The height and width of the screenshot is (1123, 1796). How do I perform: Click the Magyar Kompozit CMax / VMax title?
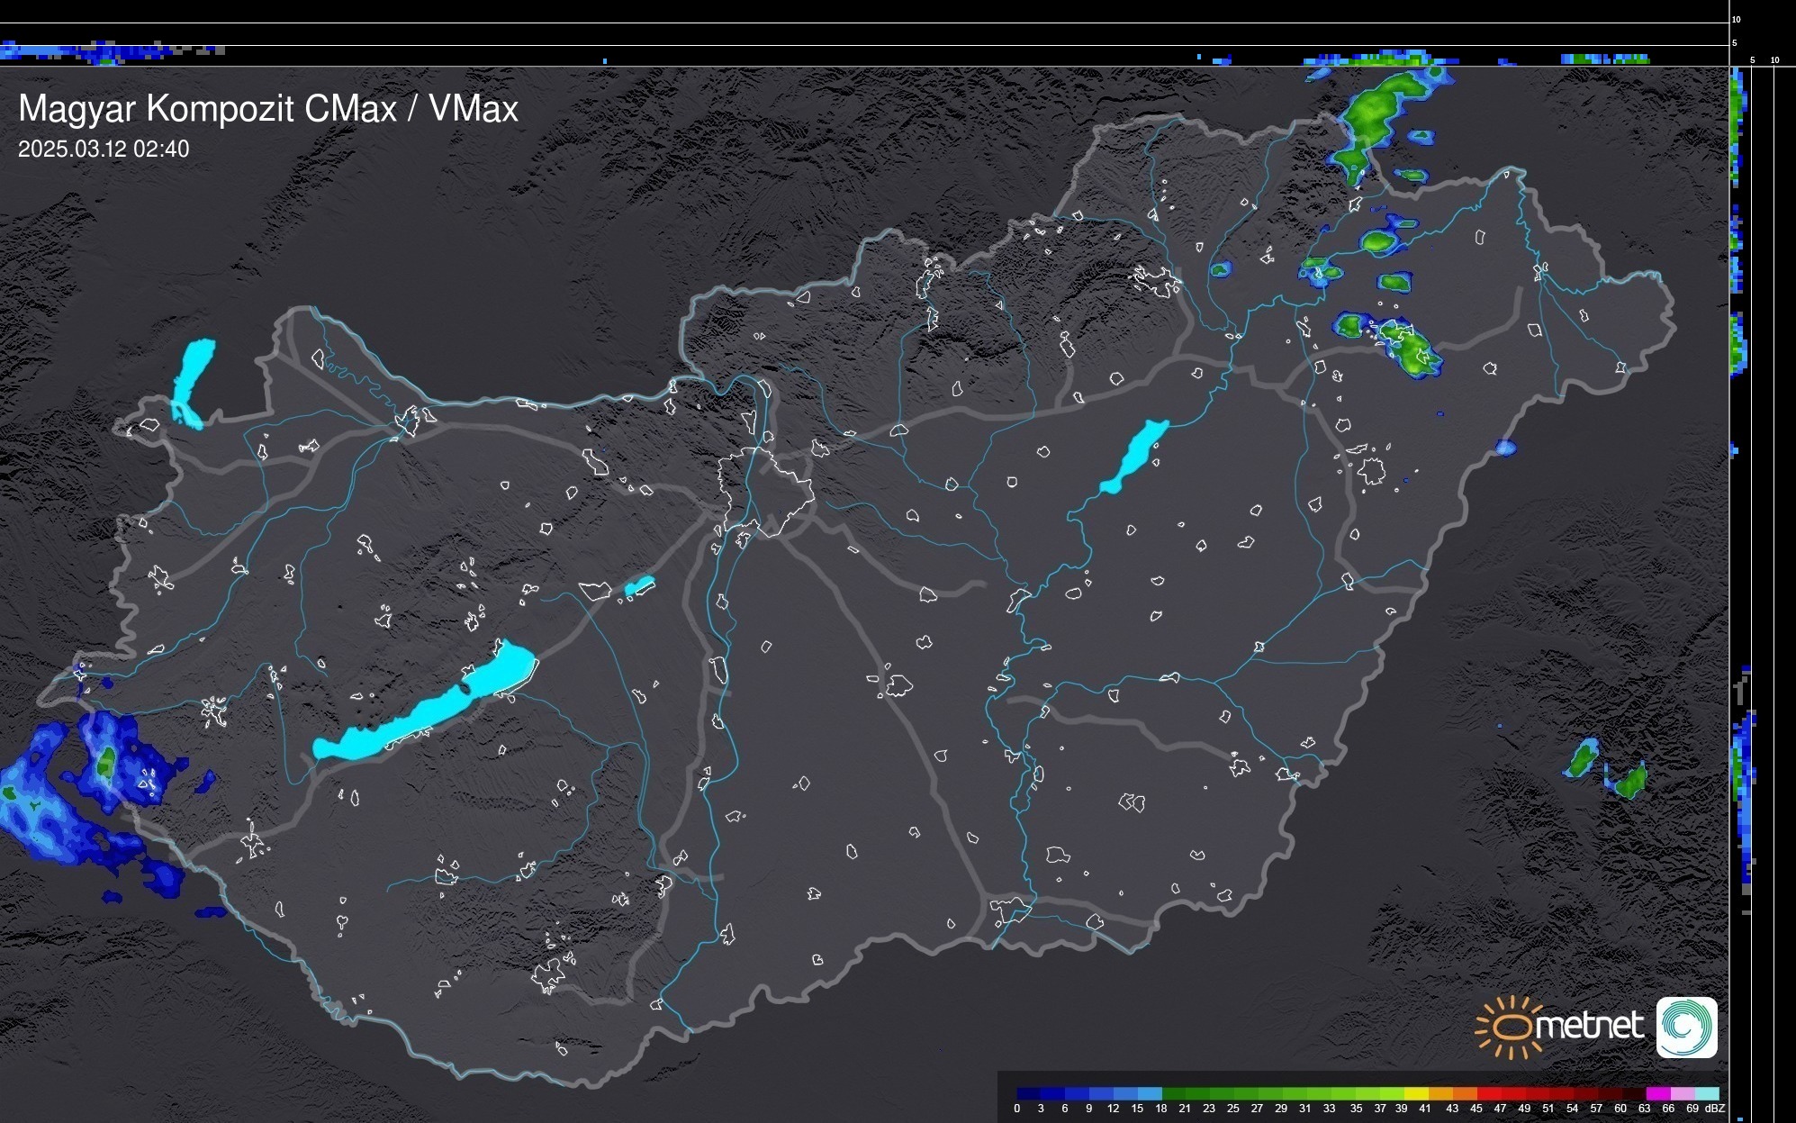[268, 109]
